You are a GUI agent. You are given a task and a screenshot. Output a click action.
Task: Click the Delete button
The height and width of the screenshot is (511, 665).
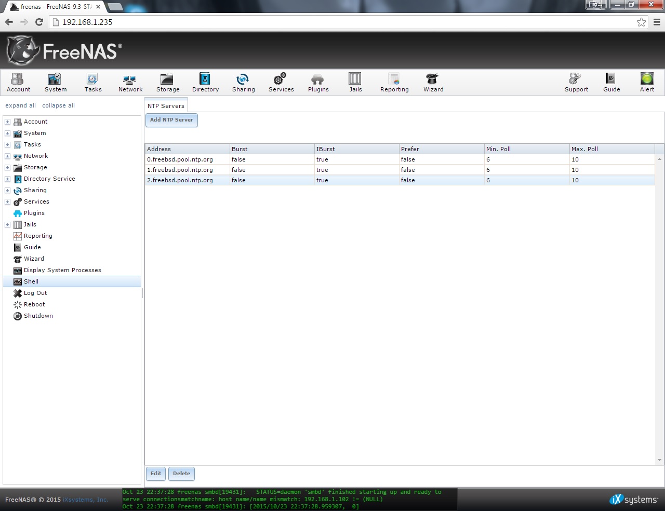[181, 474]
